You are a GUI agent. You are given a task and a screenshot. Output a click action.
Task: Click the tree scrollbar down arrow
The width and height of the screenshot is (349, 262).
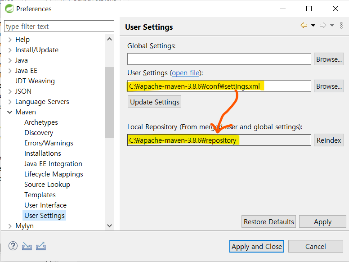109,226
